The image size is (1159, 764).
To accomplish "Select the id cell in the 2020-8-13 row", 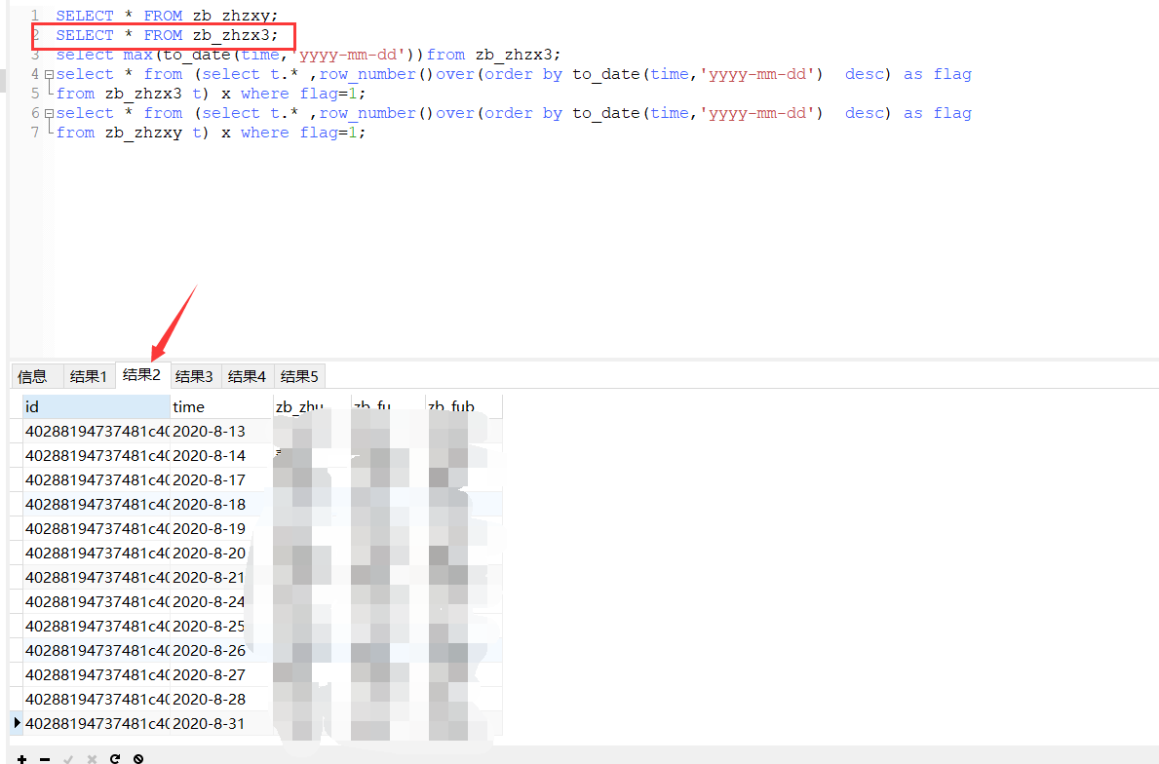I will pyautogui.click(x=97, y=432).
